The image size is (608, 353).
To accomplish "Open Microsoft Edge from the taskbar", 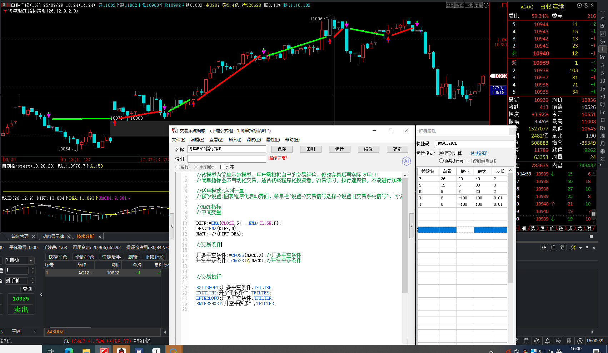I will [x=69, y=350].
